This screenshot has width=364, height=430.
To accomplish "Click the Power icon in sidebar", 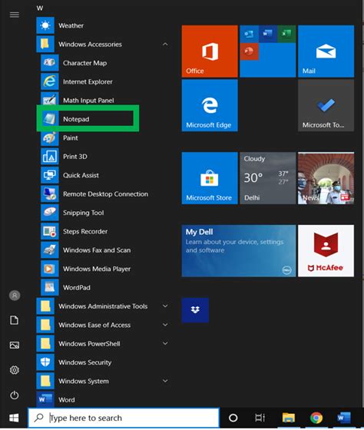I will point(15,395).
